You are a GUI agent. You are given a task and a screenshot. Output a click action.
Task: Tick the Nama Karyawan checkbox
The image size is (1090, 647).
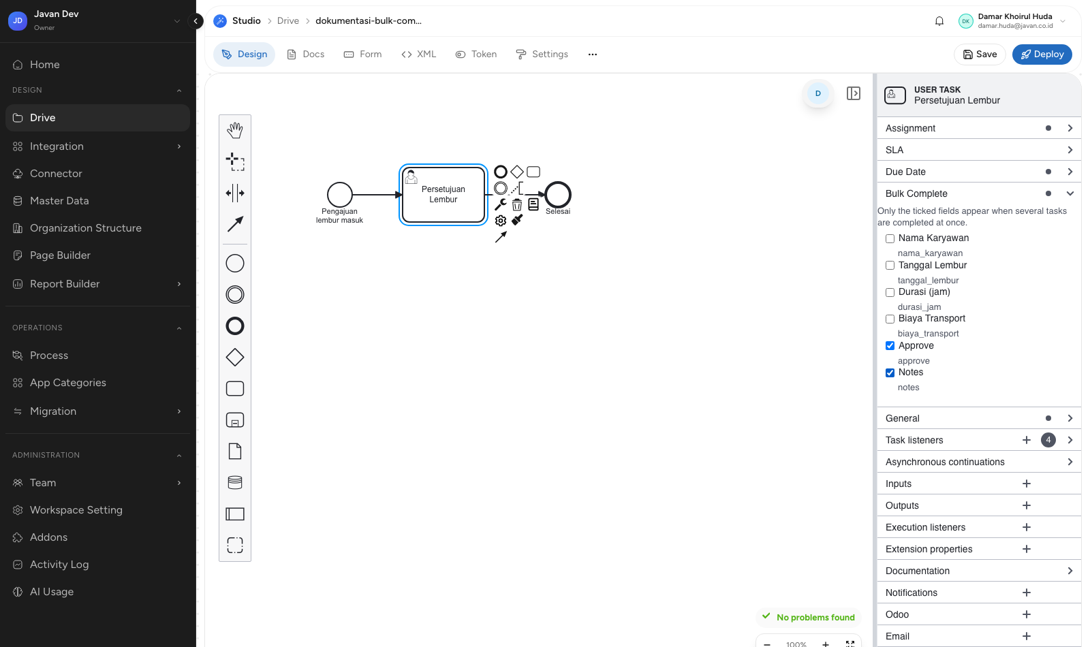tap(890, 238)
